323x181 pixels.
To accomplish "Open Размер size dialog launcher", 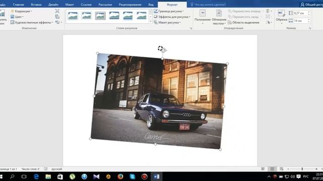I will [310, 28].
